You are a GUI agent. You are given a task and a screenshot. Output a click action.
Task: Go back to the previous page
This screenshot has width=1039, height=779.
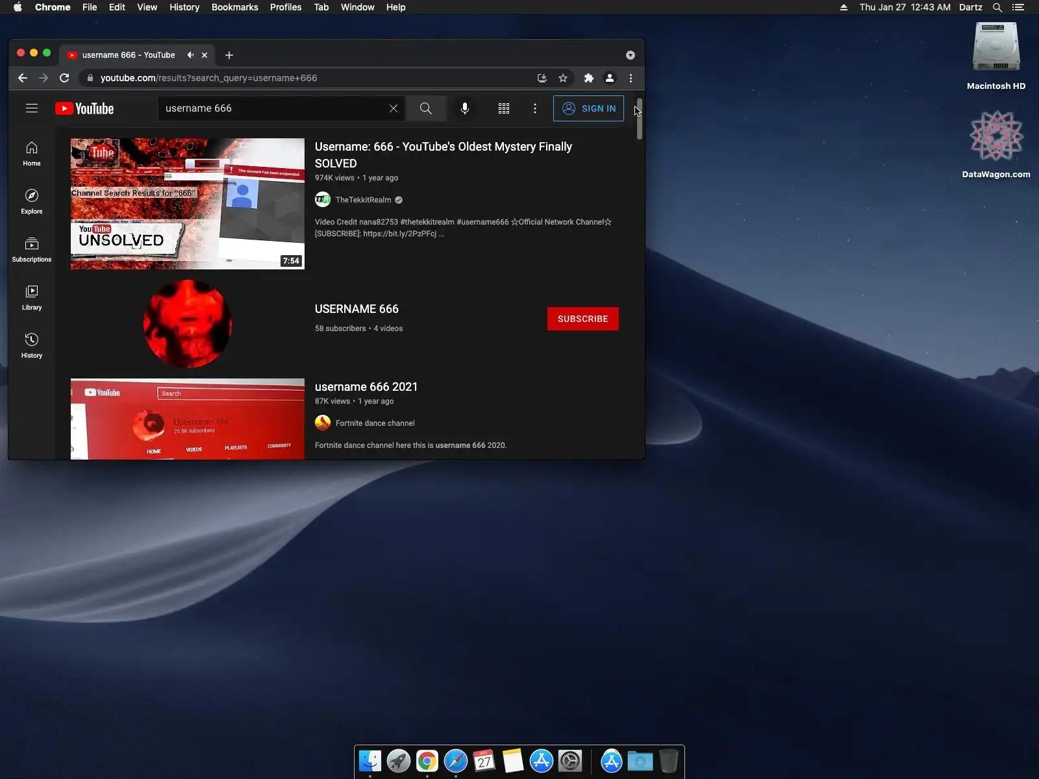click(x=23, y=78)
